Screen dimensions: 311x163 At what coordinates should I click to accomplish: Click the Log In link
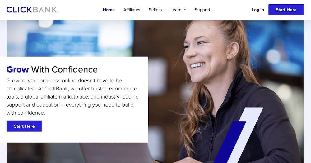click(x=258, y=10)
